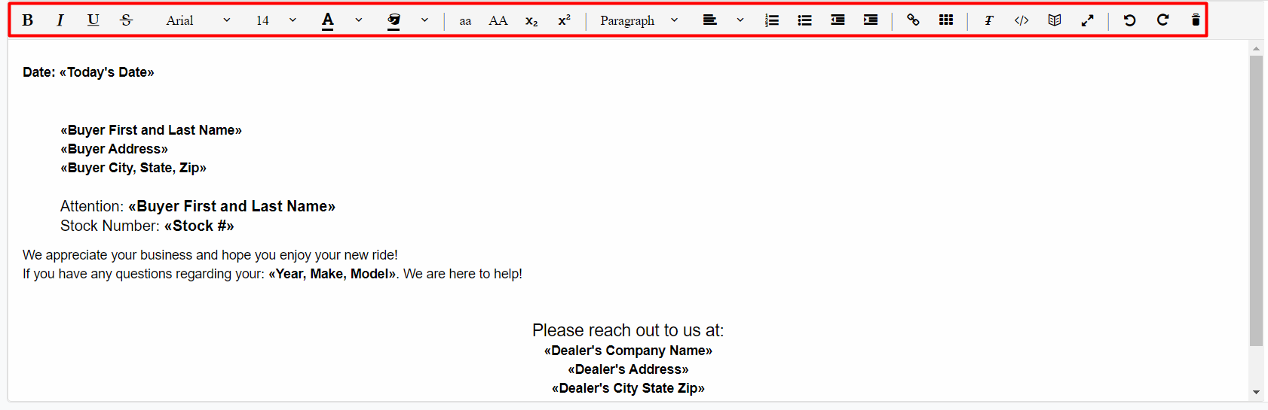
Task: Redo the last change
Action: pyautogui.click(x=1162, y=20)
